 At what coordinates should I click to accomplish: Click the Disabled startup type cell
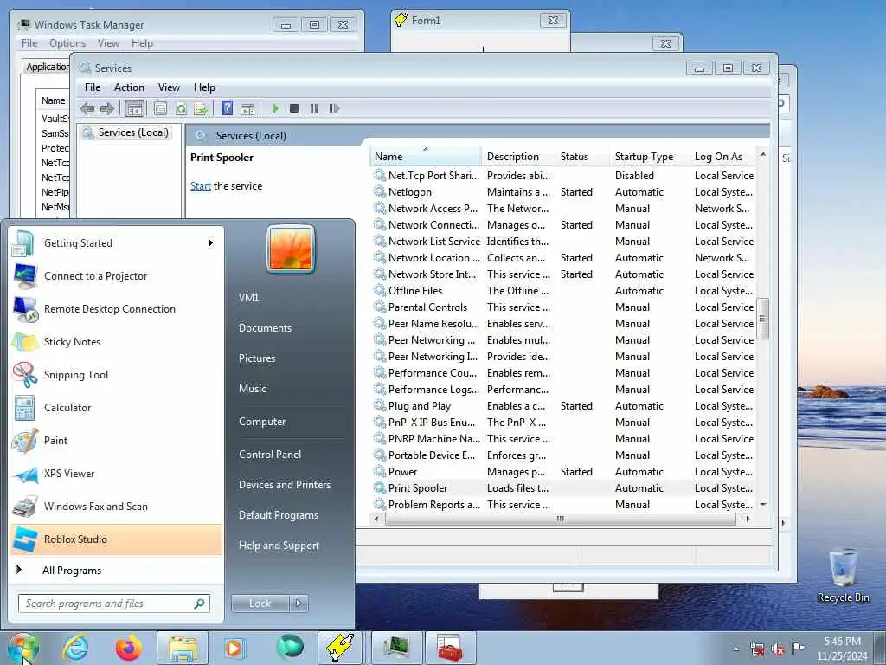(634, 176)
